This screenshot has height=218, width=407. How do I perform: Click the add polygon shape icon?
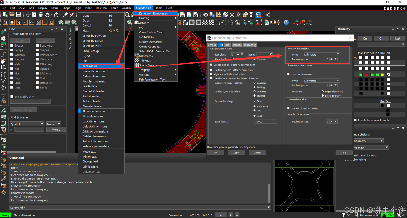coord(61,22)
